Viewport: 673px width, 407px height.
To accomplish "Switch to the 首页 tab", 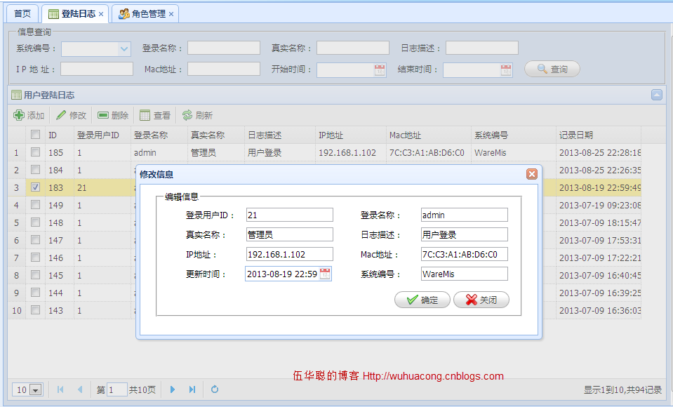I will point(22,14).
